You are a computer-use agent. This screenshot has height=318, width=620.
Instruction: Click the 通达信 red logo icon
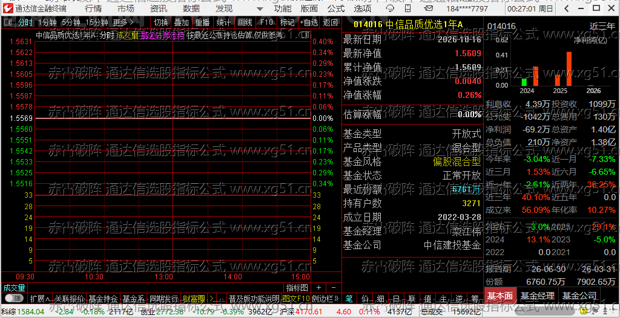pos(7,8)
